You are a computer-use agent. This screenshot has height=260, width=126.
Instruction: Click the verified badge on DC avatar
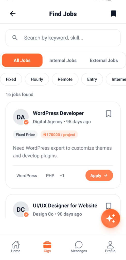pyautogui.click(x=26, y=215)
